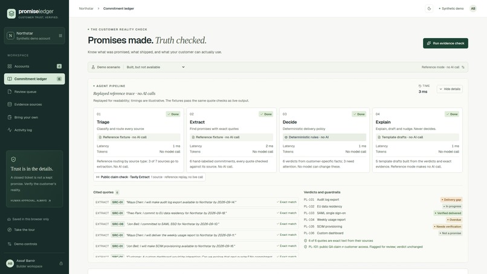Go to Evidence sources
Image resolution: width=487 pixels, height=274 pixels.
[x=34, y=105]
